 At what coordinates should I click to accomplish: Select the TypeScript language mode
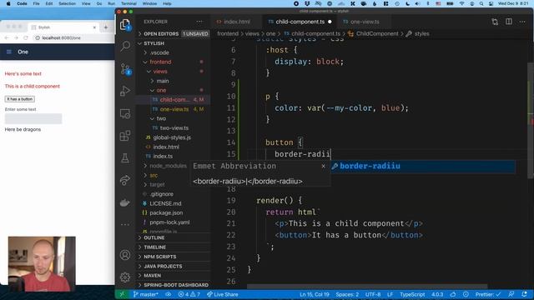[412, 294]
